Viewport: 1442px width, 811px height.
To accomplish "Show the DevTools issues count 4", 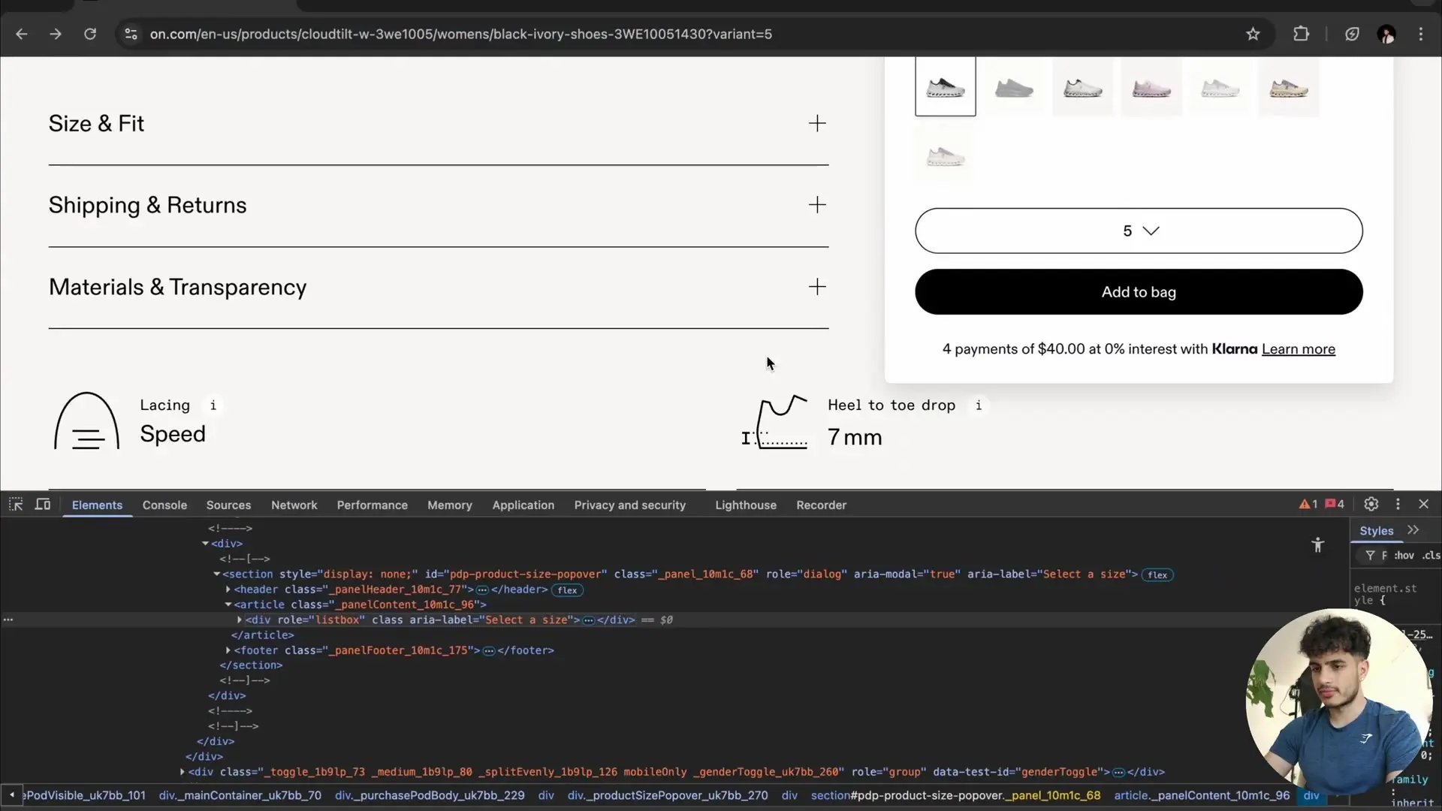I will point(1335,504).
